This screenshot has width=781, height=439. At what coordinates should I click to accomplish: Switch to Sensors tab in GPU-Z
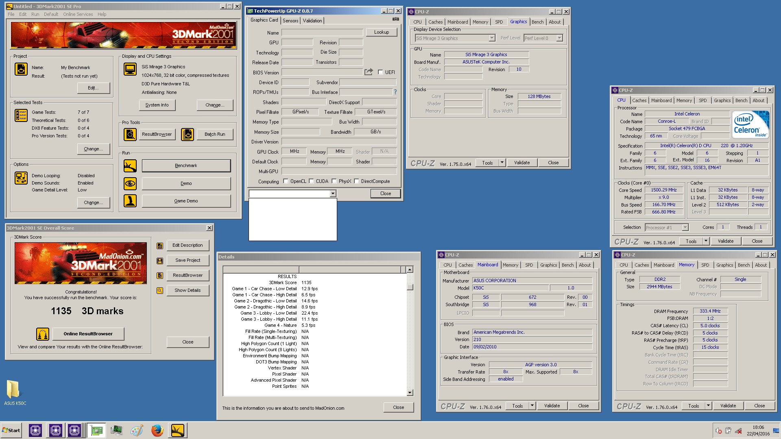click(290, 20)
